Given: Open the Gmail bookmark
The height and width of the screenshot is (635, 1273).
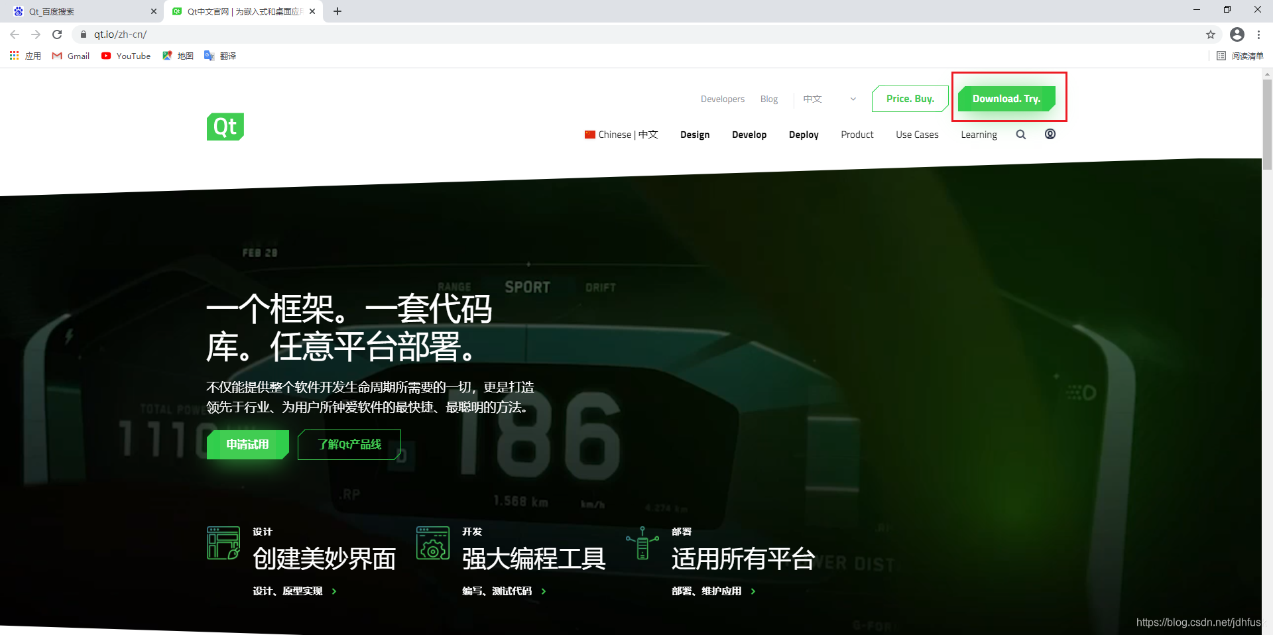Looking at the screenshot, I should point(71,56).
